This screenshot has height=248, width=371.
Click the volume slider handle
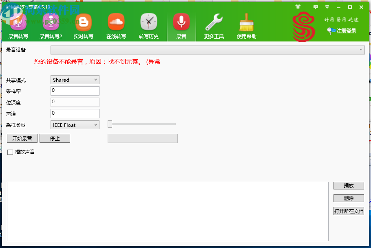click(x=110, y=124)
